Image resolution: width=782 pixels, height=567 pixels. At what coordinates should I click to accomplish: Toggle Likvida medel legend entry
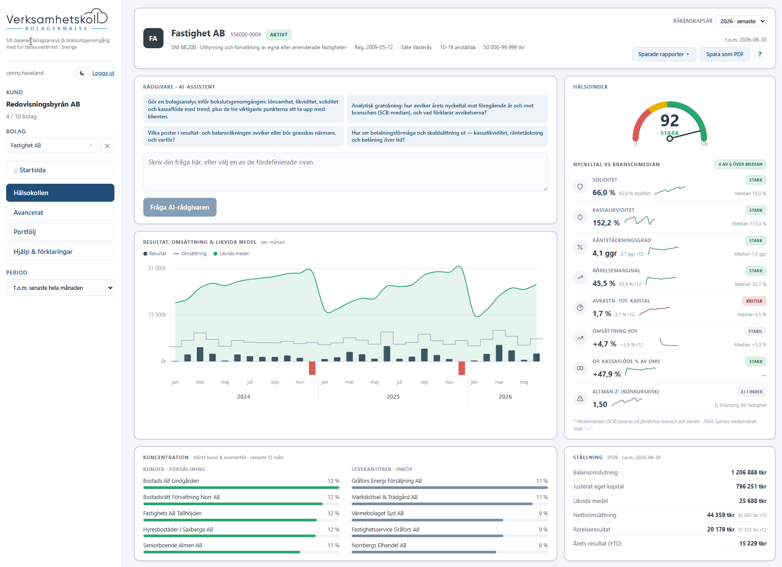(231, 253)
